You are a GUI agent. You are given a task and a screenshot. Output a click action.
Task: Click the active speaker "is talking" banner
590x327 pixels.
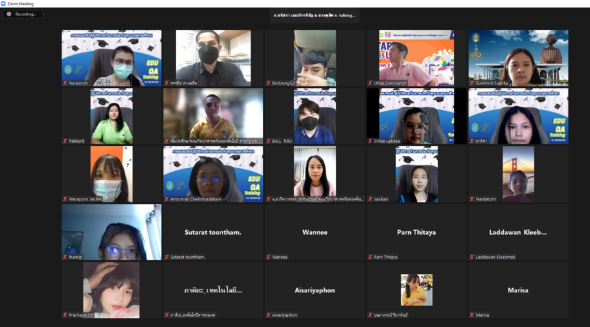314,15
